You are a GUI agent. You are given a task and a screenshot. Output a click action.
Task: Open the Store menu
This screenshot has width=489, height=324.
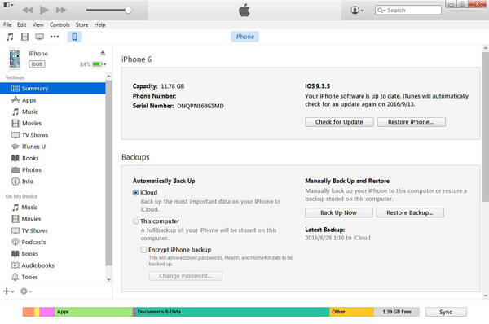coord(82,24)
